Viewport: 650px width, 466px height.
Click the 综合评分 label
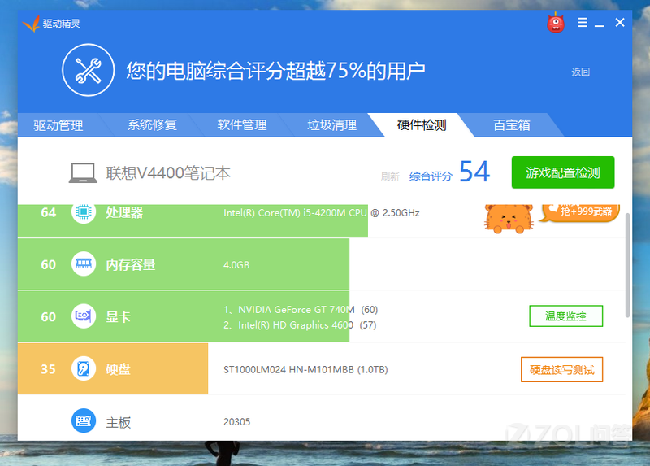point(431,176)
